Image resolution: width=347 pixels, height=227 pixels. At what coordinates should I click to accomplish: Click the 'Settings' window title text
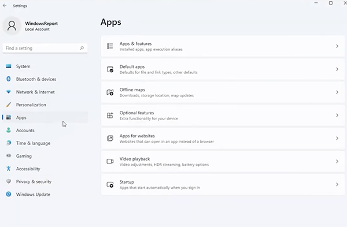[x=20, y=6]
